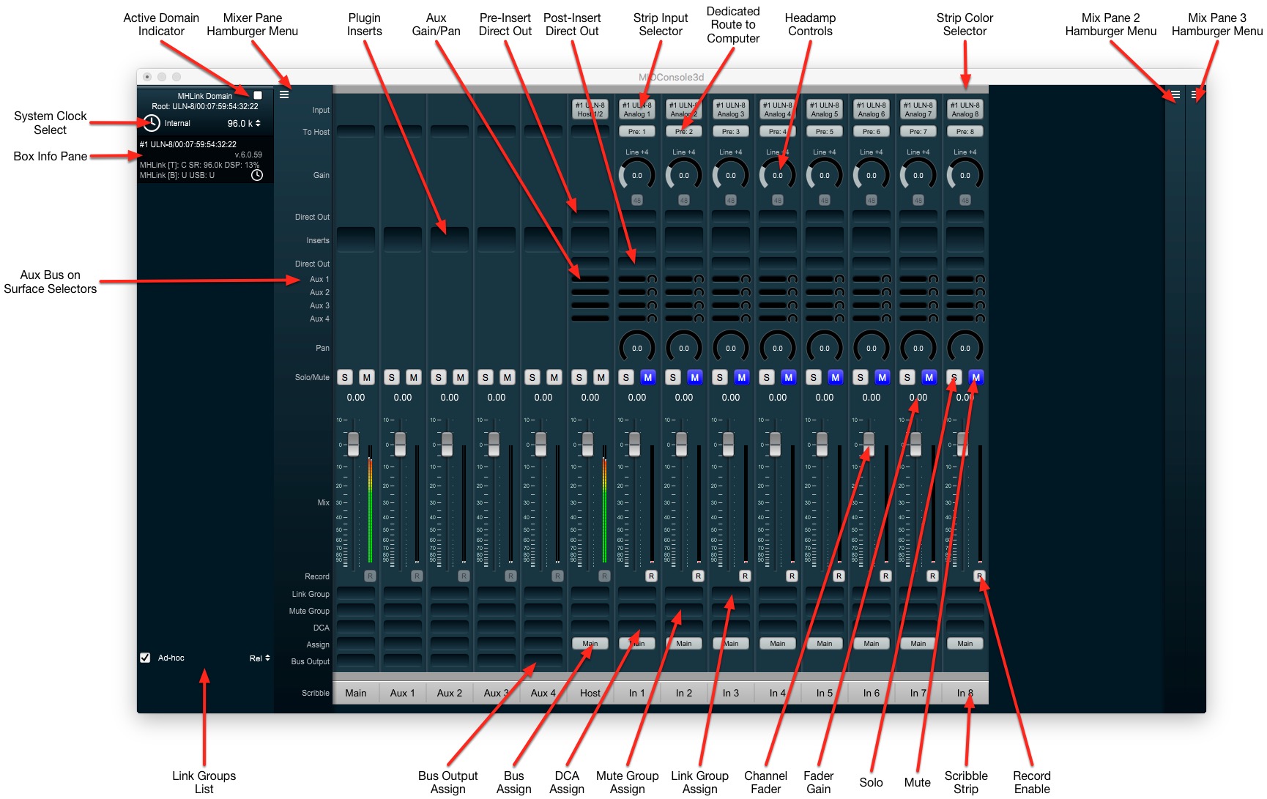Open Analog 5 input selector on In 5
The image size is (1267, 799).
click(825, 109)
